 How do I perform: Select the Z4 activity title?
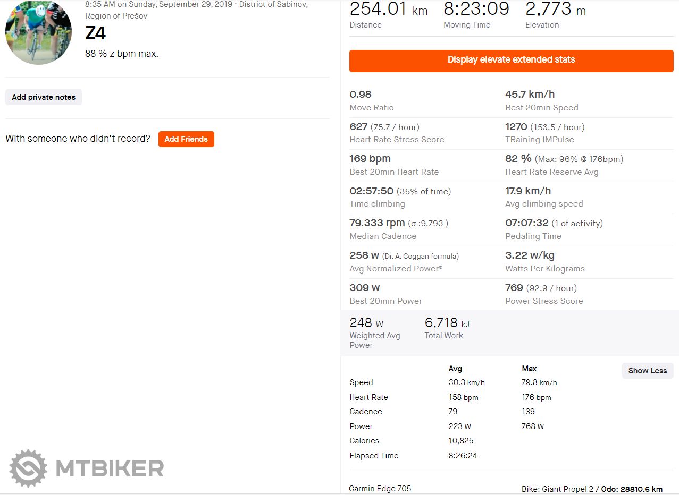(96, 33)
